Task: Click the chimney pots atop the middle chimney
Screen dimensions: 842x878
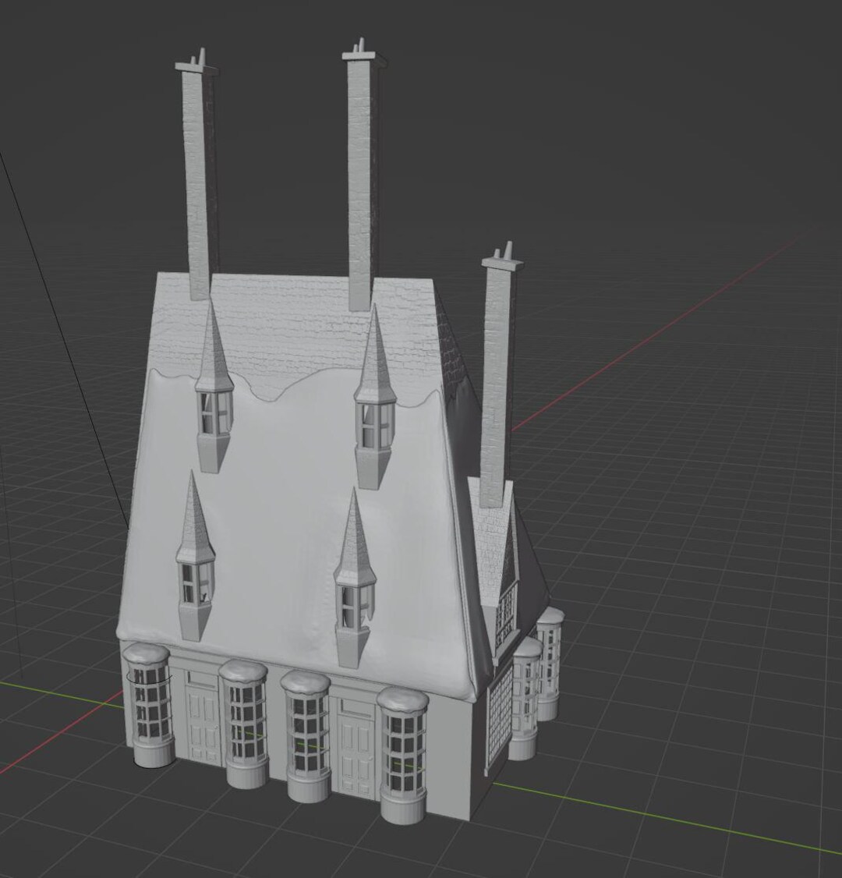Action: coord(360,47)
